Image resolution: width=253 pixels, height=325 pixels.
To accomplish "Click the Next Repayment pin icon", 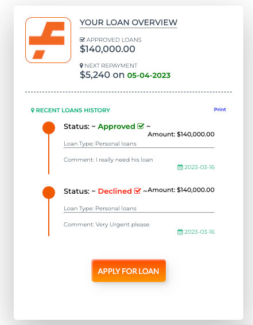I will (81, 66).
